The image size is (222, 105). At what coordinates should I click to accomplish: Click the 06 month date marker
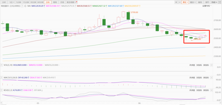click(139, 103)
